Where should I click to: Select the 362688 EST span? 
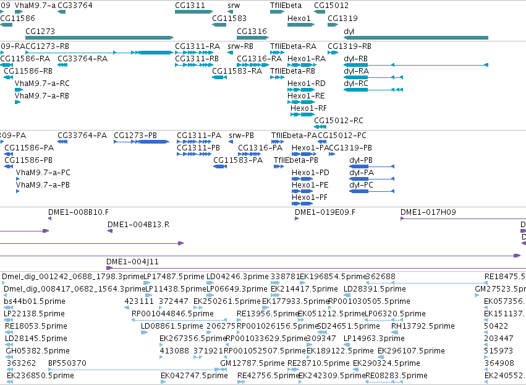pyautogui.click(x=426, y=283)
